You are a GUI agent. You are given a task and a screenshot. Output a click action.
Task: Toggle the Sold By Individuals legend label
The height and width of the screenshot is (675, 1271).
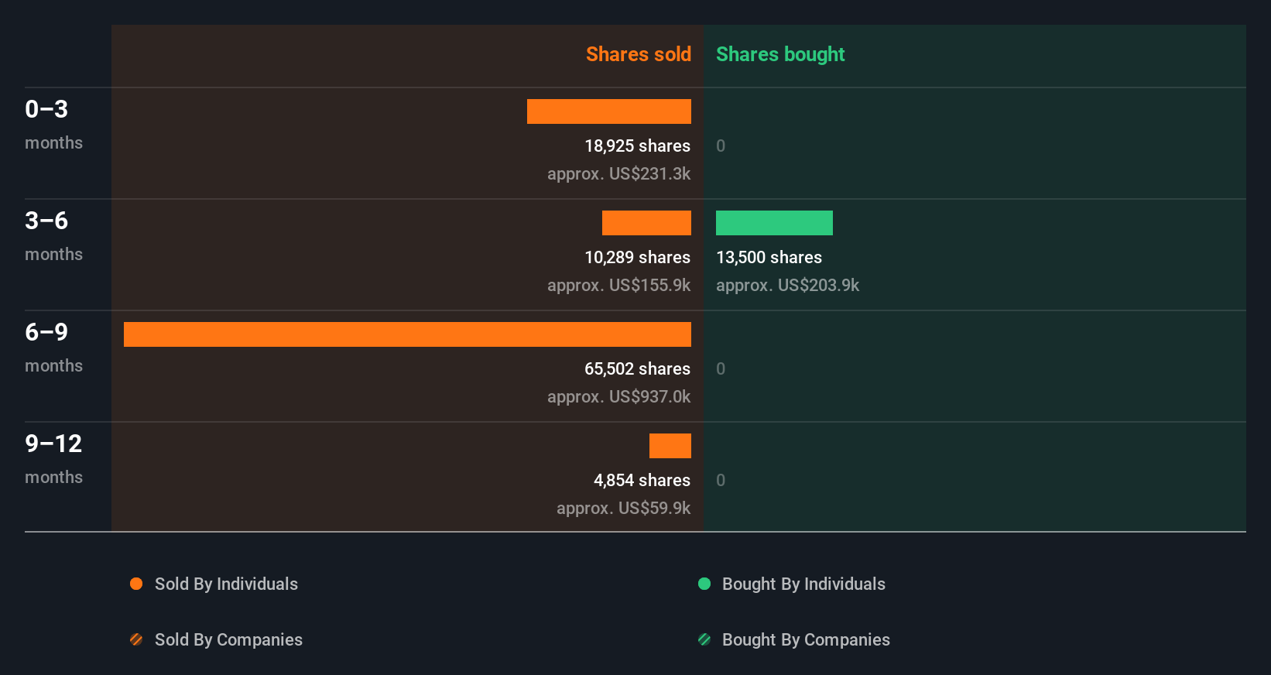click(226, 584)
